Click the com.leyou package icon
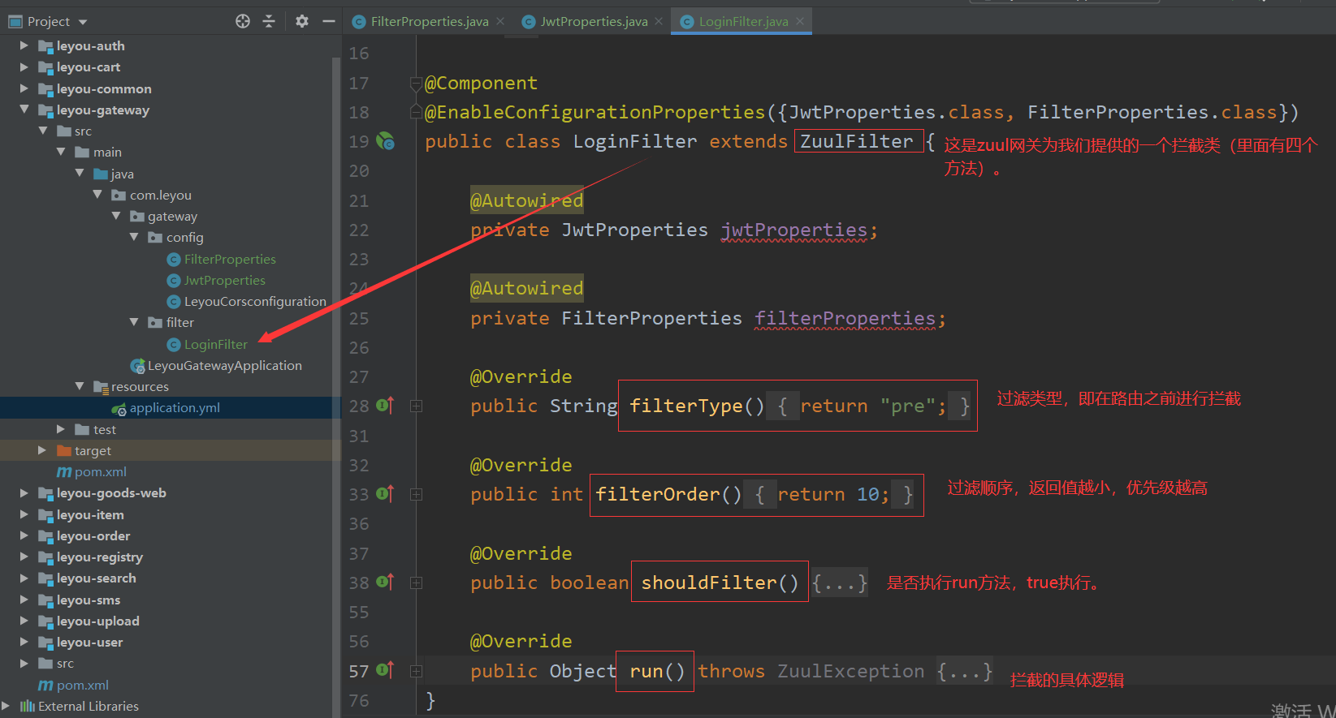The image size is (1336, 718). pos(119,195)
